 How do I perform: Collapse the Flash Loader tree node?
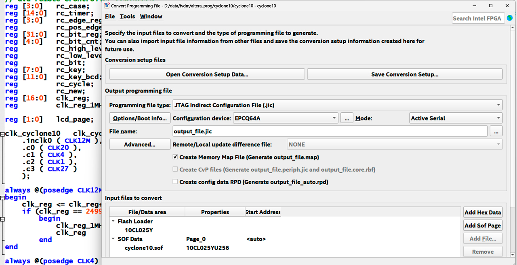coord(113,221)
